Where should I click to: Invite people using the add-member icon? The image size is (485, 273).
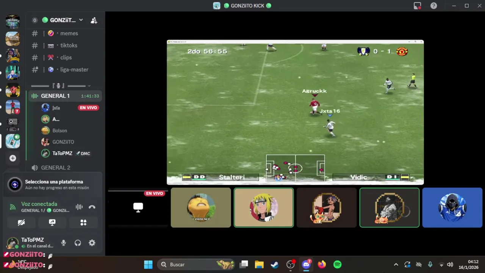94,20
